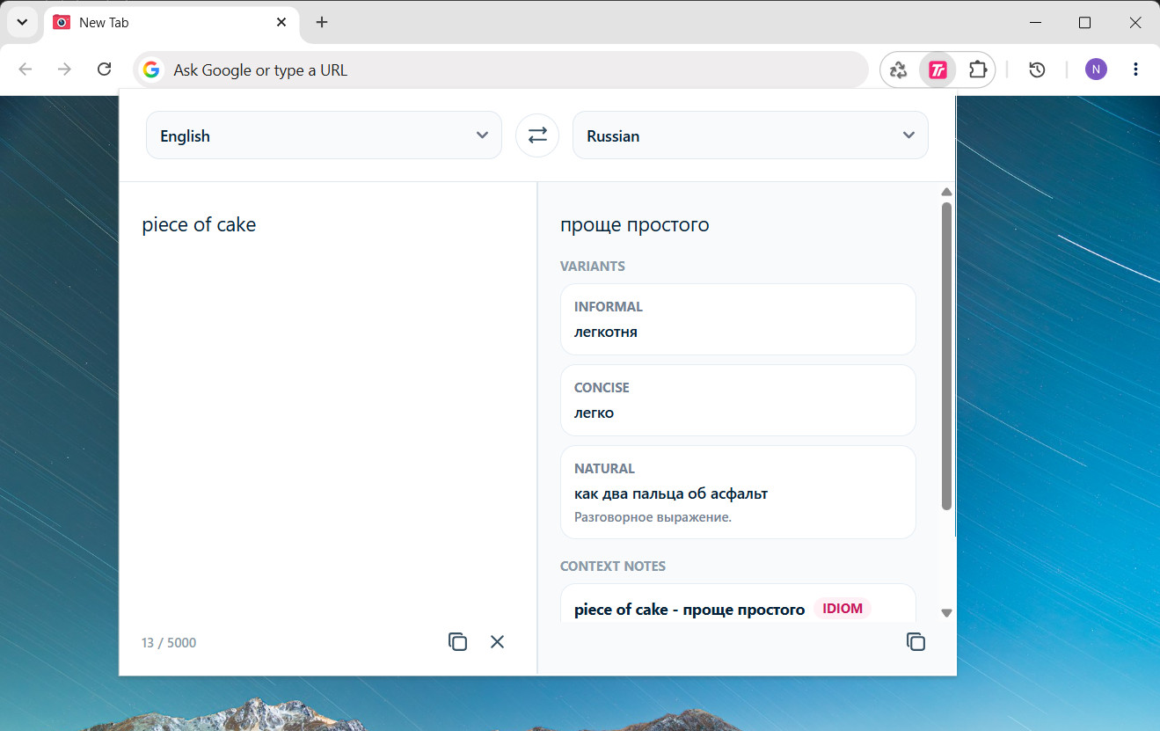Click into the source text area
The image size is (1160, 731).
click(327, 405)
